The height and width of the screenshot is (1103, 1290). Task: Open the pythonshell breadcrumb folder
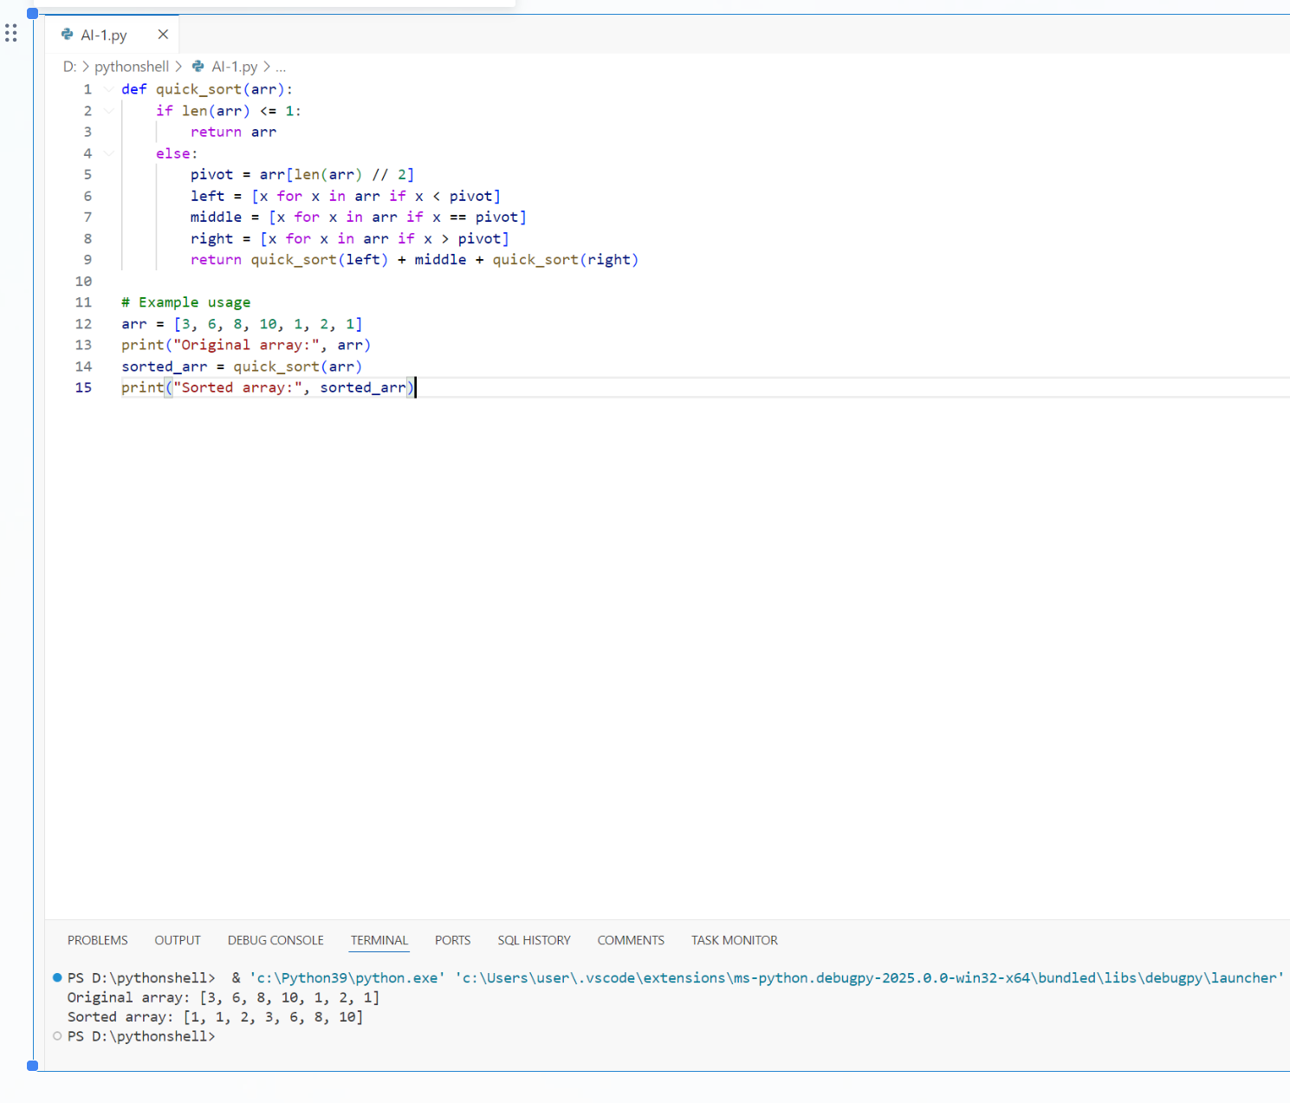tap(132, 67)
